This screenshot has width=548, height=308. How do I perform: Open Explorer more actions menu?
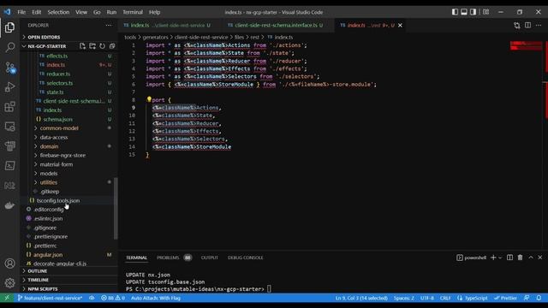pos(109,25)
